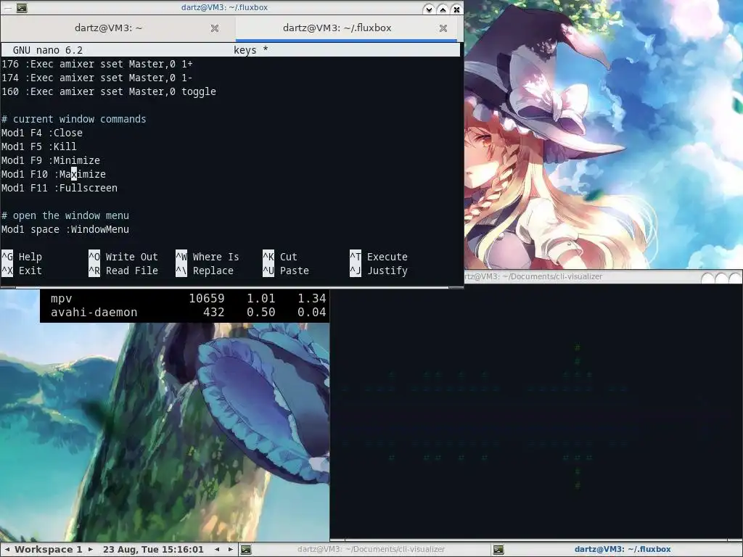Click the 'keys *' filename in nano header

[x=250, y=50]
